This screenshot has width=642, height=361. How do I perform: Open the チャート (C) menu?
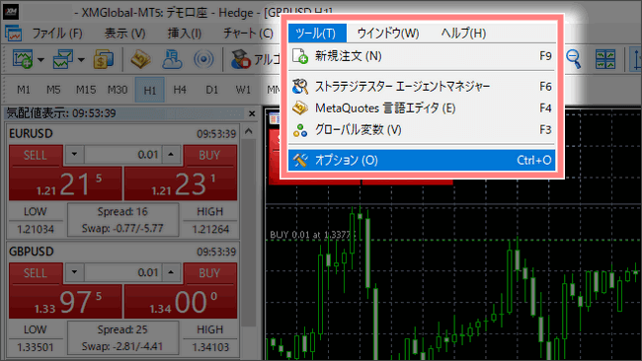[x=248, y=34]
